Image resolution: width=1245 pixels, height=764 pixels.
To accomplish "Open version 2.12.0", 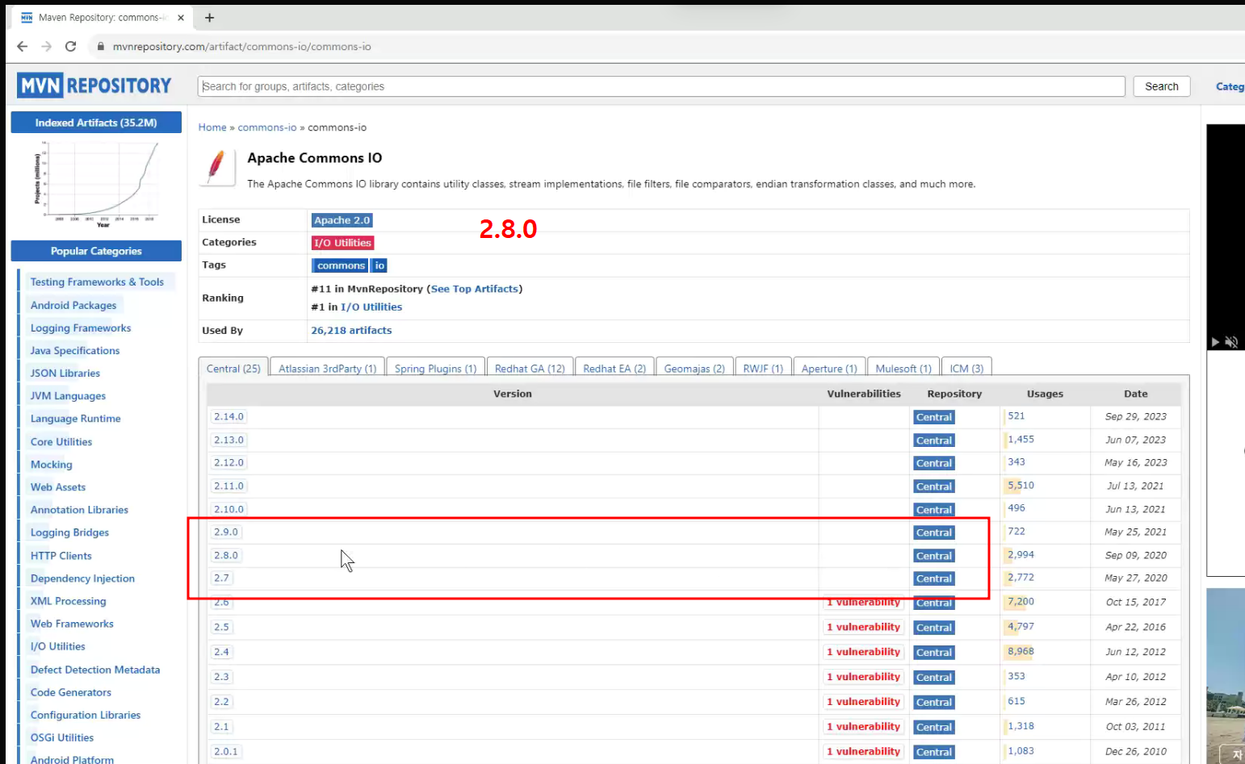I will point(228,463).
